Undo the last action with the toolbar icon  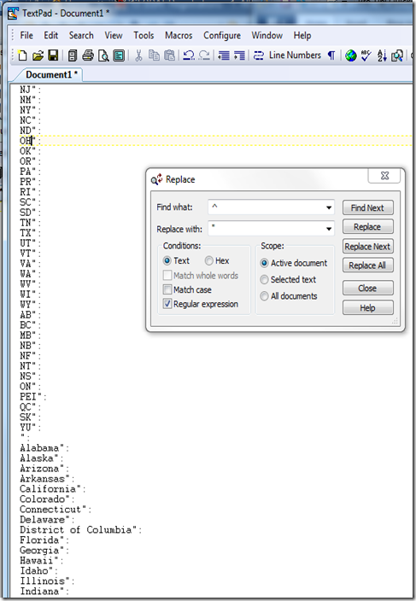coord(188,55)
